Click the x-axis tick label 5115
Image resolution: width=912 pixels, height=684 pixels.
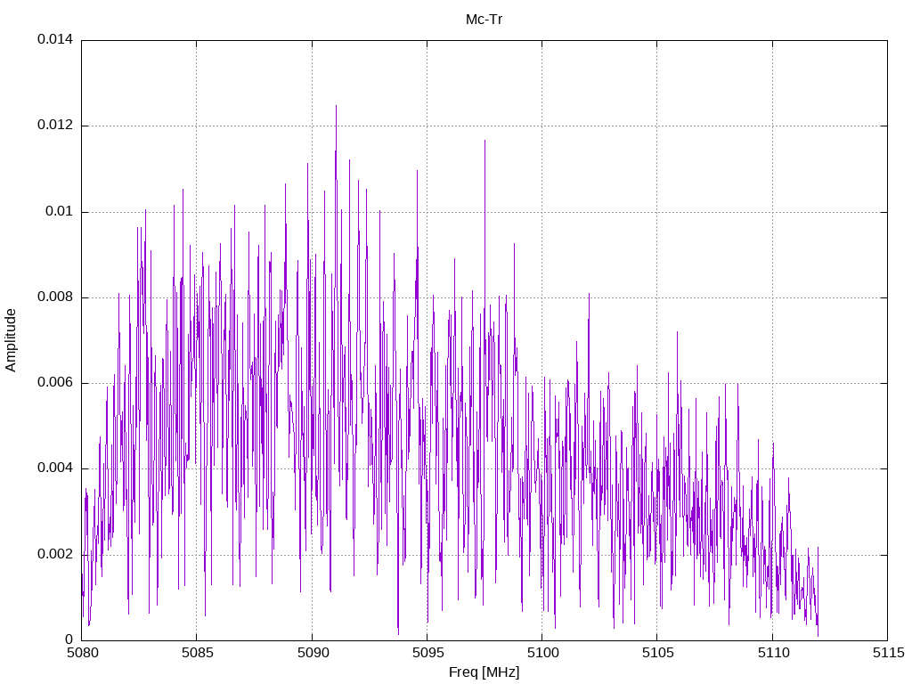[888, 653]
